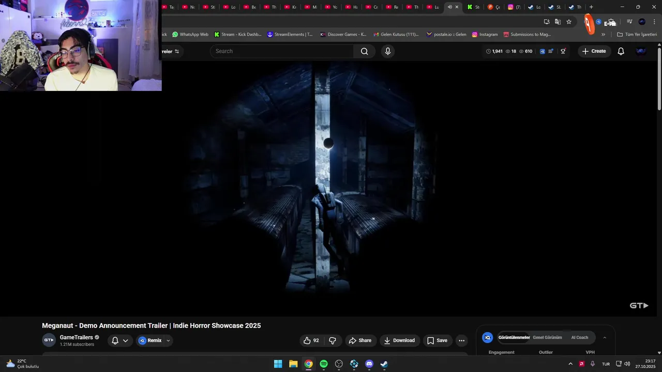The image size is (662, 372).
Task: Open Spotify from the taskbar
Action: click(324, 364)
